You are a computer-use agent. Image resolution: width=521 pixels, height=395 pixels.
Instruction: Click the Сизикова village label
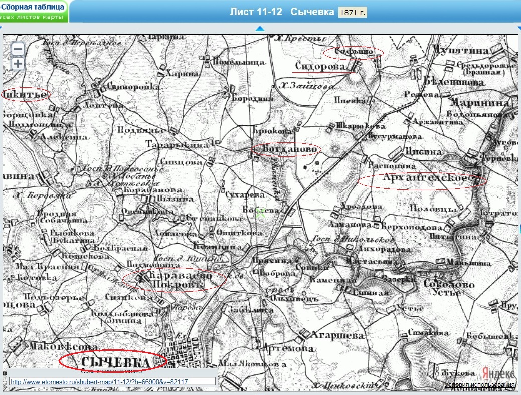[128, 297]
